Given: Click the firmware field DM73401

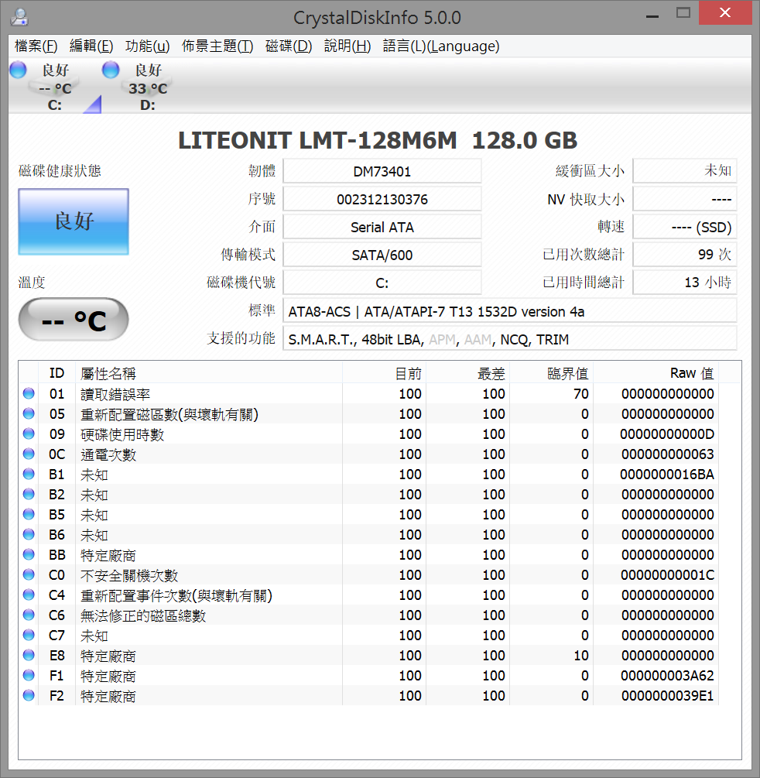Looking at the screenshot, I should tap(382, 171).
